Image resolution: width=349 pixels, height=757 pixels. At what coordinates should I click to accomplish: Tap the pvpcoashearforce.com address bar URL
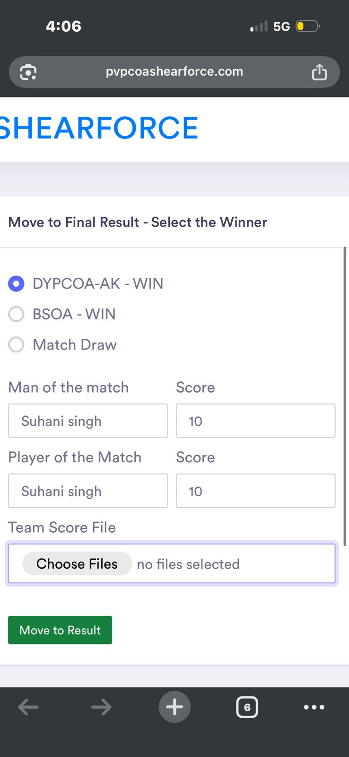[174, 71]
